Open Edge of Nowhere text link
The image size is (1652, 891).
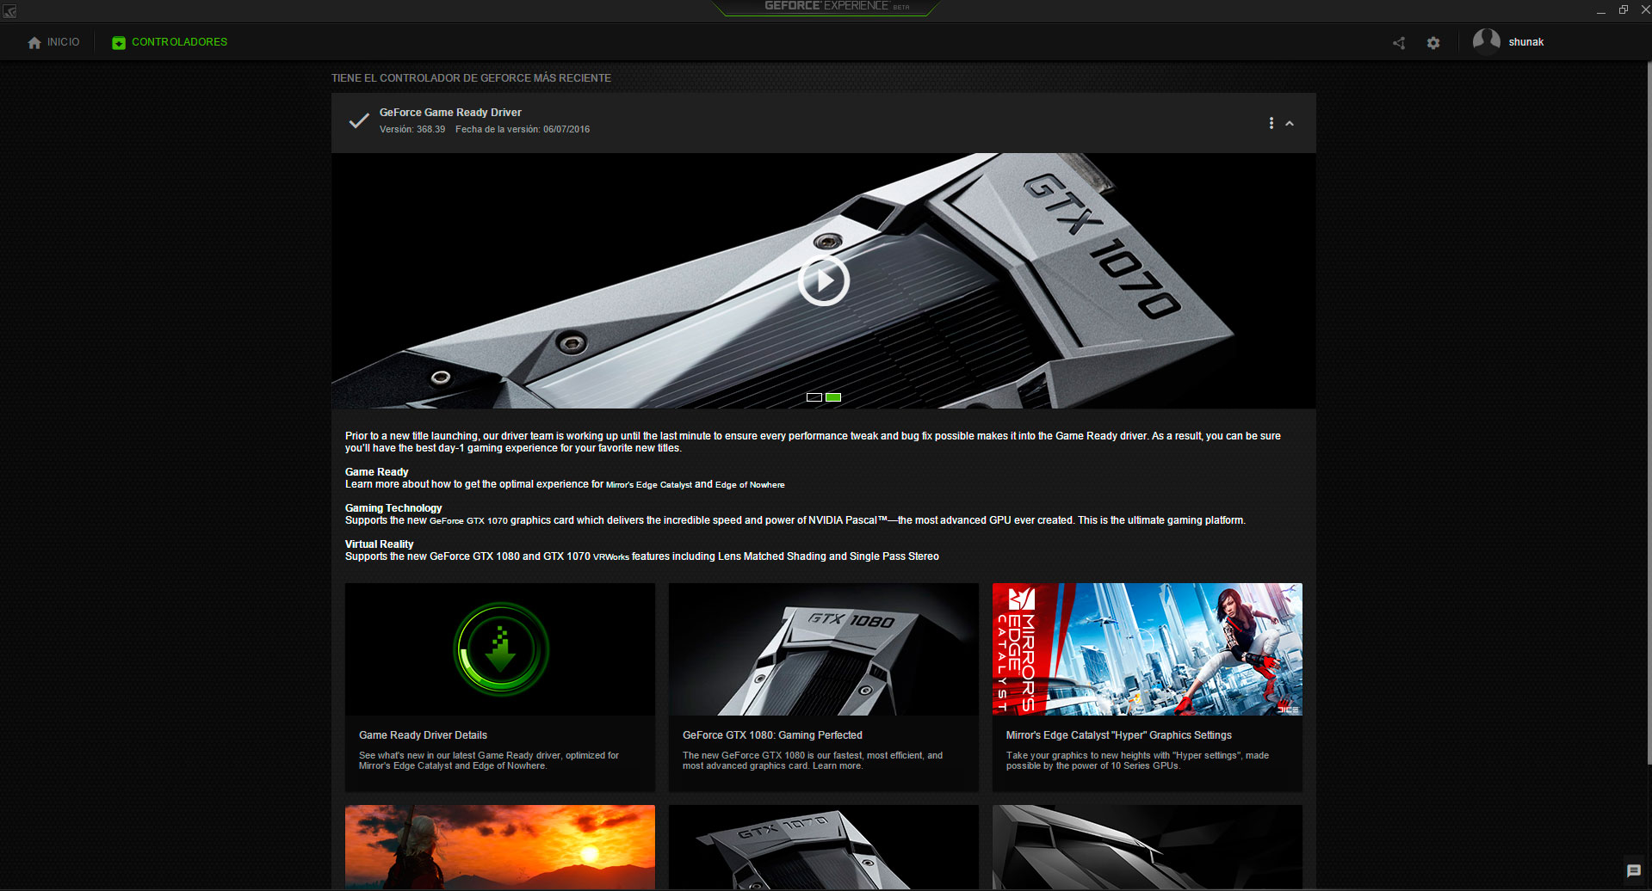750,485
